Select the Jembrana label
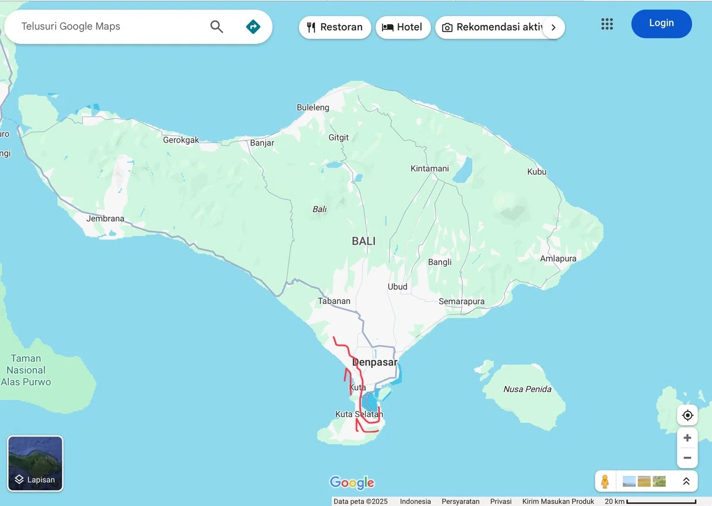 point(105,219)
